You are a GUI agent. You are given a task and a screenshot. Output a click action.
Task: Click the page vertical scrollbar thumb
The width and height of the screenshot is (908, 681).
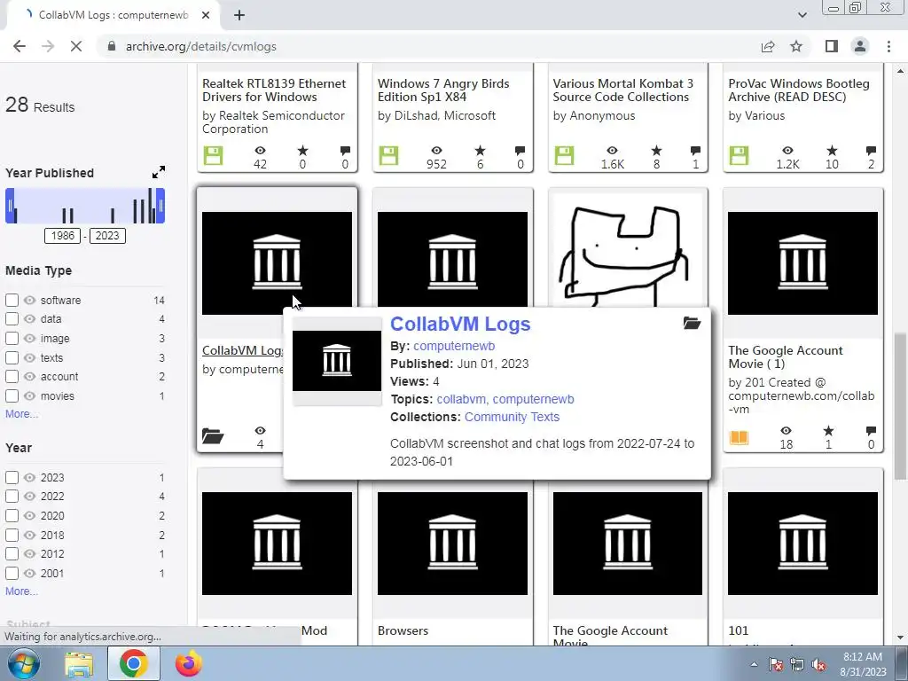point(900,405)
